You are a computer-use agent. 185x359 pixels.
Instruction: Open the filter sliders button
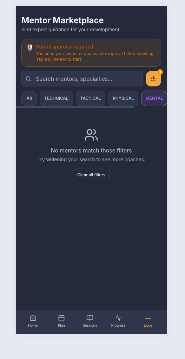coord(153,79)
